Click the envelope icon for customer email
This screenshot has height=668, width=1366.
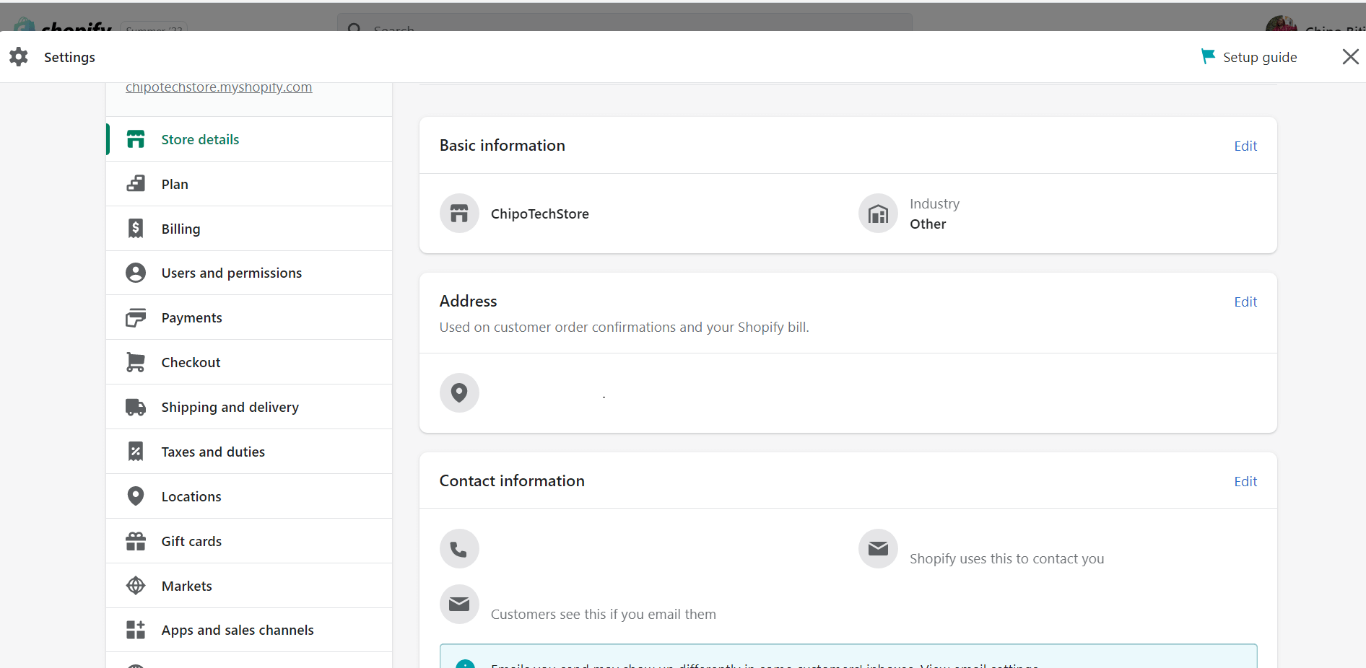point(459,605)
